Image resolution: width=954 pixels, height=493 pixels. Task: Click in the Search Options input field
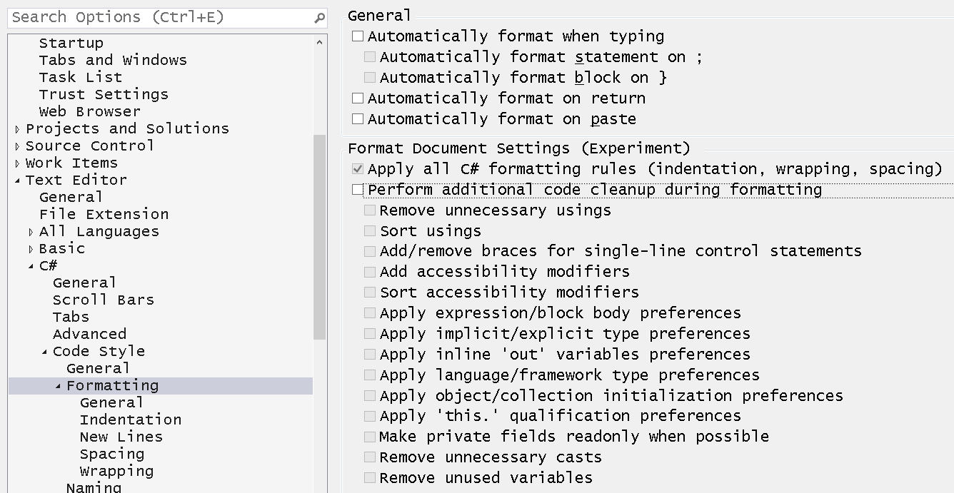pos(143,16)
